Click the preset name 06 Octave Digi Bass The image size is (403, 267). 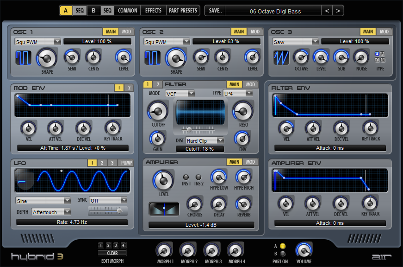coord(275,11)
